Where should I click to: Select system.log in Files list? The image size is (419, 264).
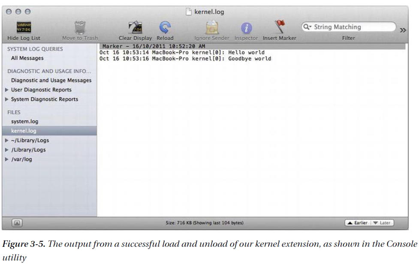(x=24, y=121)
